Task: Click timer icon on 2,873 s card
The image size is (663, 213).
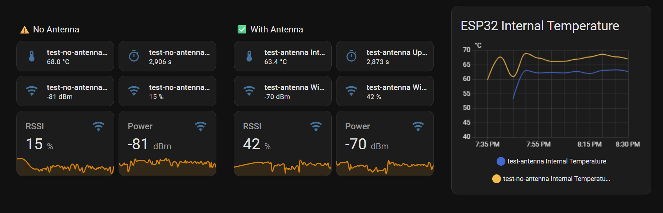Action: (x=351, y=56)
